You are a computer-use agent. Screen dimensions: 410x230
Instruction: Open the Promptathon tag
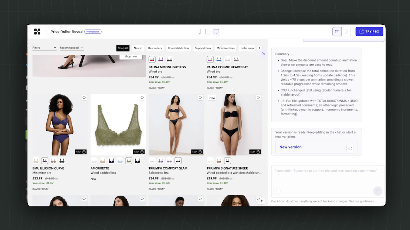(93, 32)
